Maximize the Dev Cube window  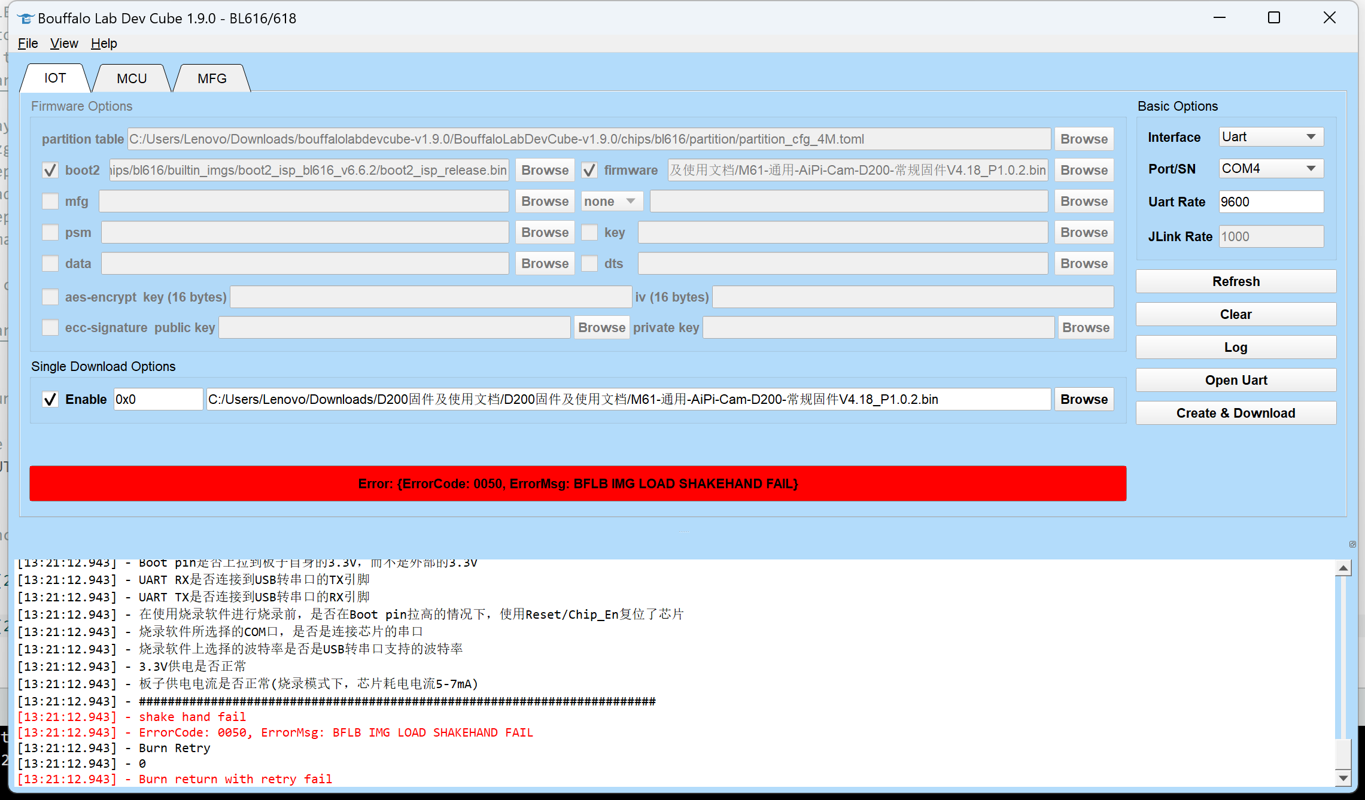(x=1274, y=18)
